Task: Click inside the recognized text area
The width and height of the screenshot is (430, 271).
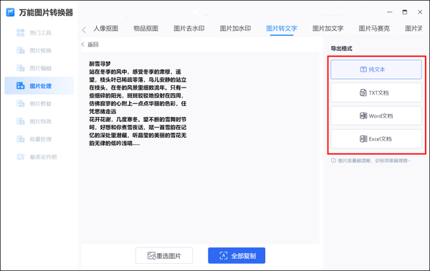Action: click(x=201, y=148)
